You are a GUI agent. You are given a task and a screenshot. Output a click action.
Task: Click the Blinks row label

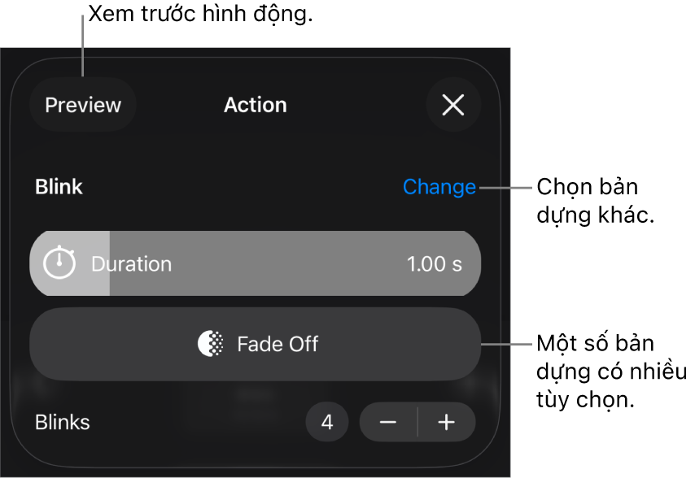[63, 423]
